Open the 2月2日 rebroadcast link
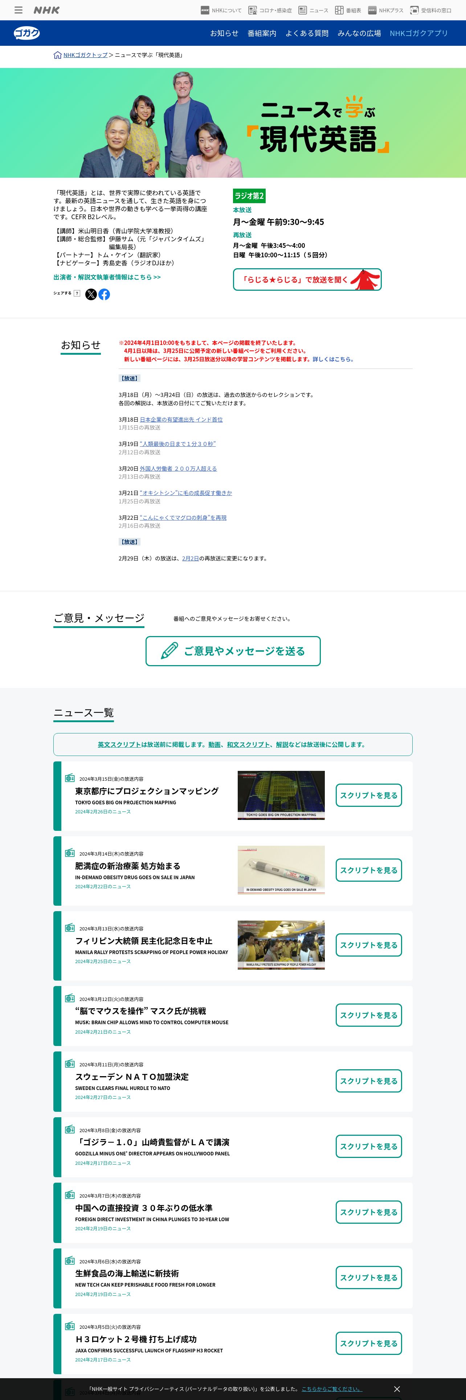Image resolution: width=466 pixels, height=1400 pixels. (191, 558)
